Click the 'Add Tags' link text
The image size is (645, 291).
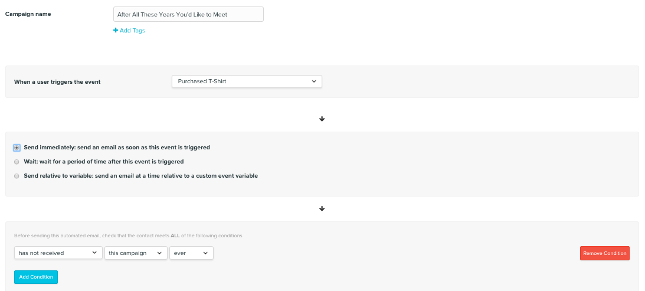click(132, 31)
